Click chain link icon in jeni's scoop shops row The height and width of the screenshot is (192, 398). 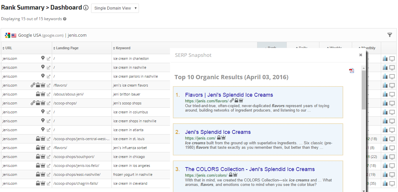coord(33,103)
